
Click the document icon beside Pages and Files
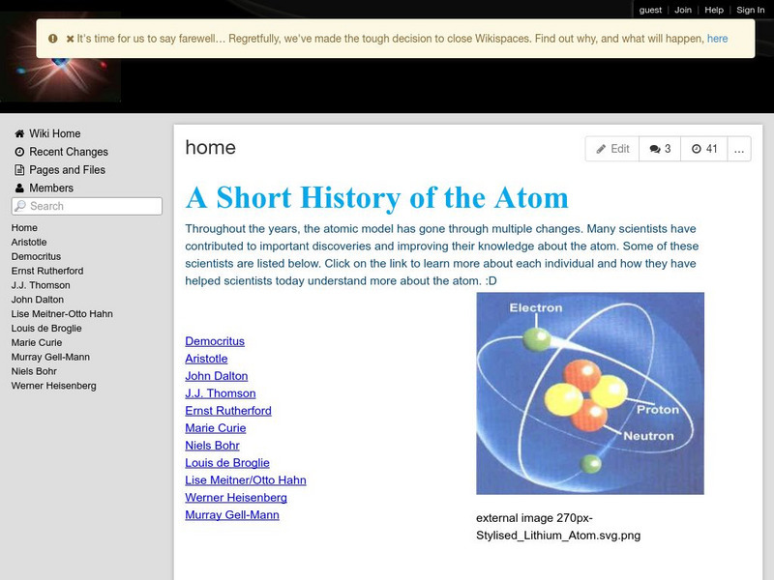tap(19, 170)
